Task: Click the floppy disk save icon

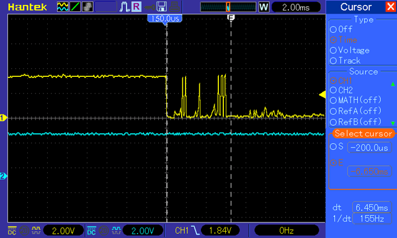Action: point(161,7)
